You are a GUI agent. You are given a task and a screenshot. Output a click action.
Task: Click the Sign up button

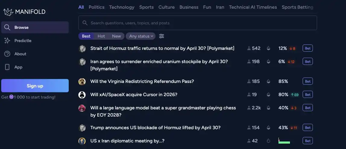(35, 86)
